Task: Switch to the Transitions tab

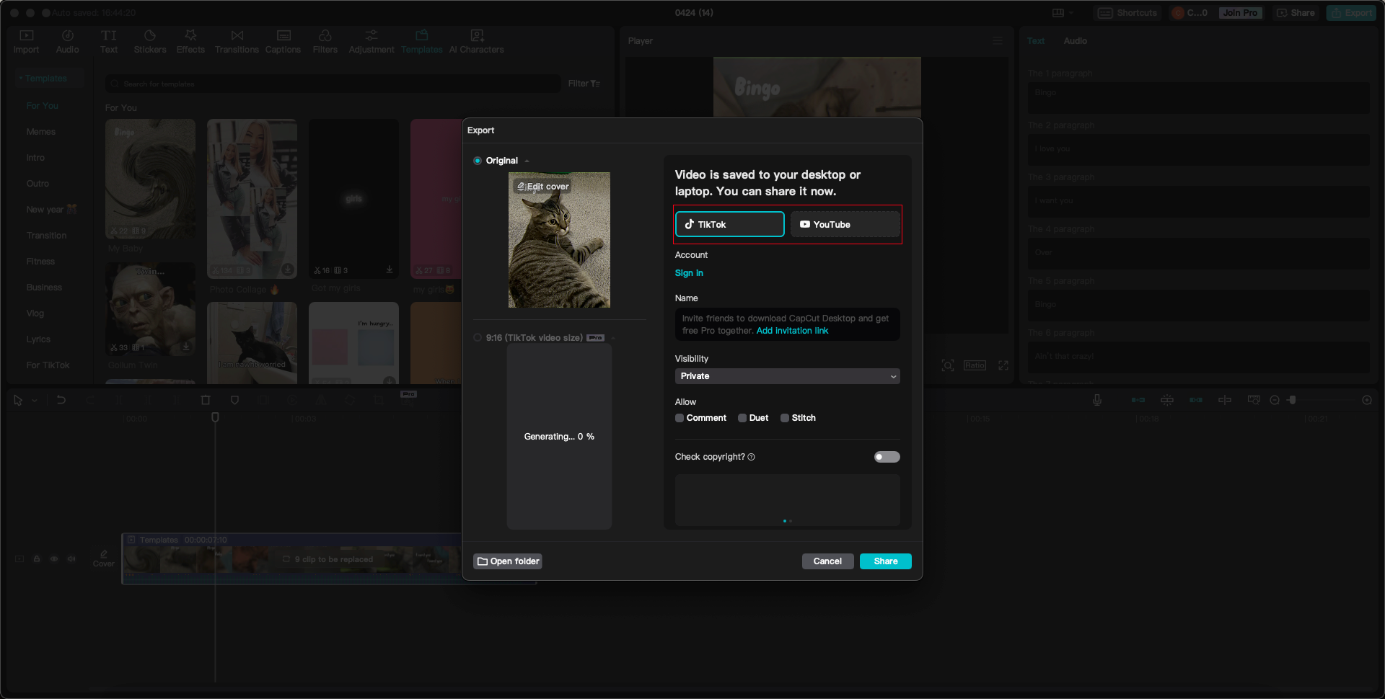Action: click(237, 42)
